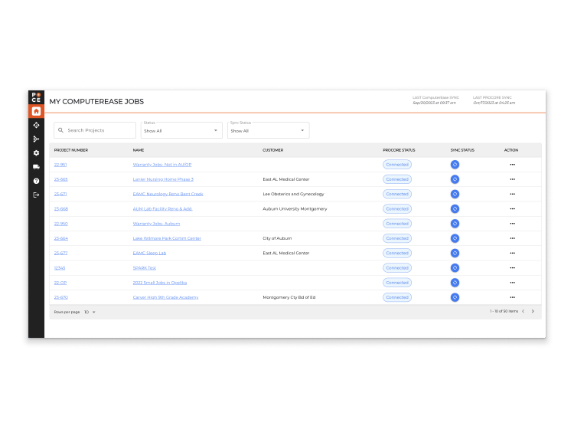Open Lanier Nursing Home Phase 3 link
Screen dimensions: 574x429
(x=163, y=179)
